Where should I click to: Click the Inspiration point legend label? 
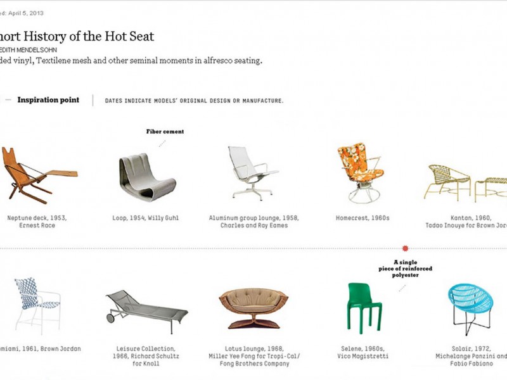(x=48, y=100)
